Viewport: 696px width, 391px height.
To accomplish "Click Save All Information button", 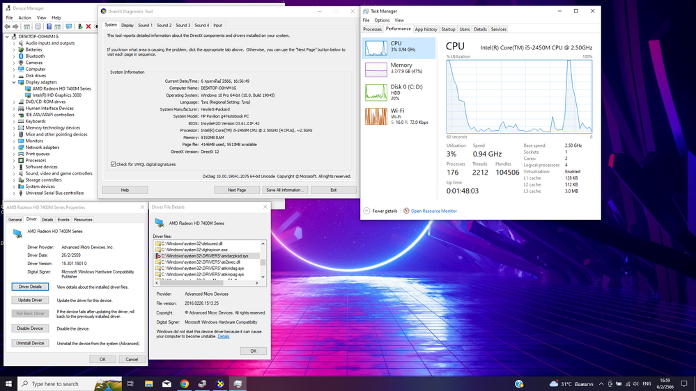I will [284, 190].
